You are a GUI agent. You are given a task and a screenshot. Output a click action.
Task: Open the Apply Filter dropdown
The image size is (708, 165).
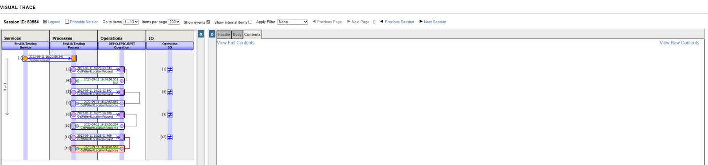(292, 22)
